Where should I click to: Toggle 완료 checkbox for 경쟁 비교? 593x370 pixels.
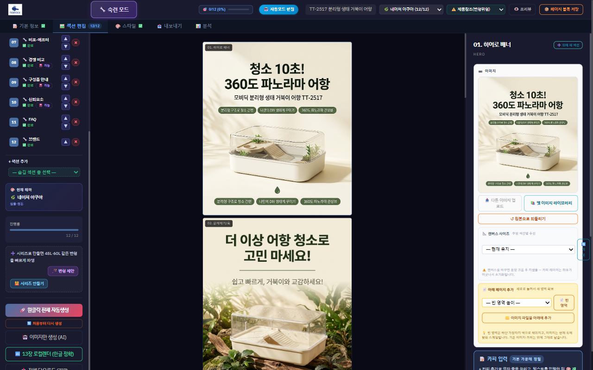[24, 65]
